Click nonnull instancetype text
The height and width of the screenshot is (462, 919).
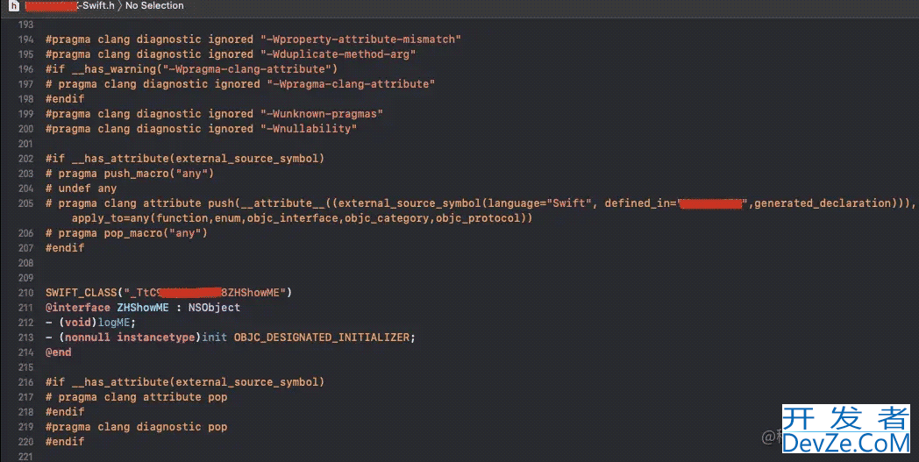(x=130, y=338)
